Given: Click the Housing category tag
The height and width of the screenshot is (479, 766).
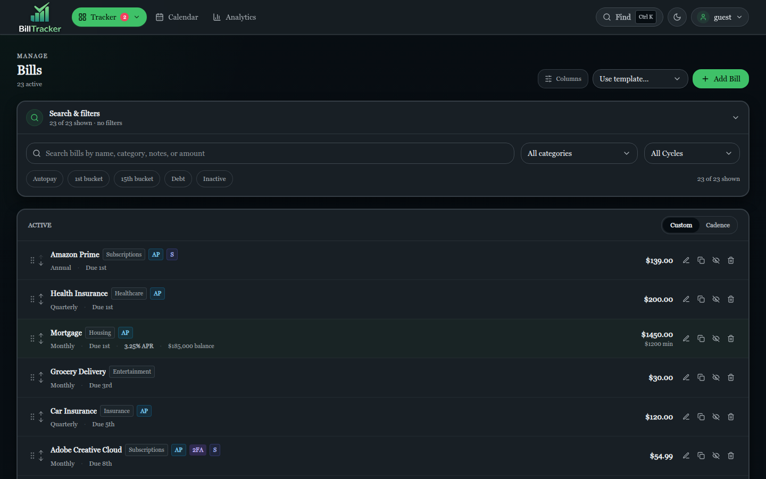Looking at the screenshot, I should (100, 333).
